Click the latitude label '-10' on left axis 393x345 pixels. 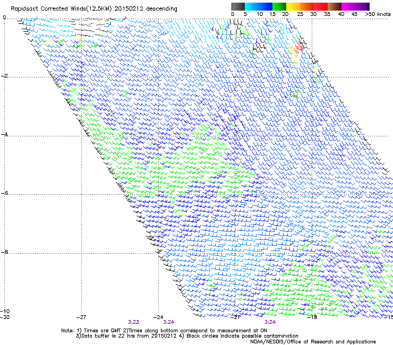(x=5, y=311)
